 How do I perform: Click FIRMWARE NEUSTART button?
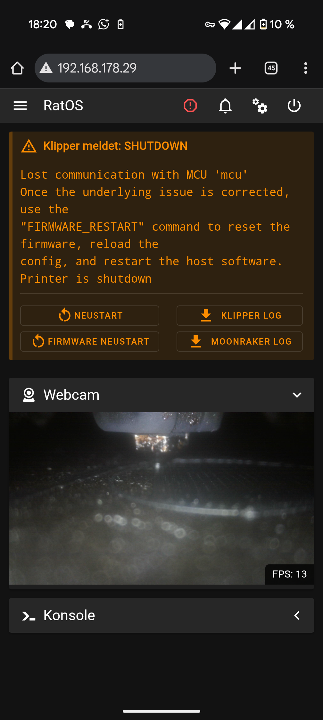click(x=90, y=341)
